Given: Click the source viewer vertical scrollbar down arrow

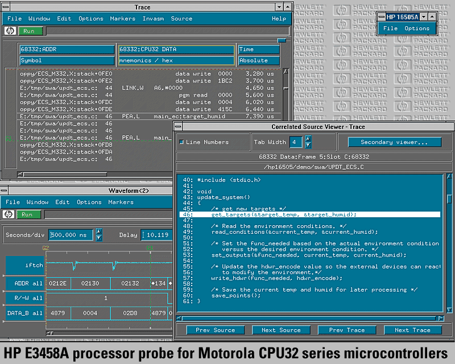Looking at the screenshot, I should [449, 310].
